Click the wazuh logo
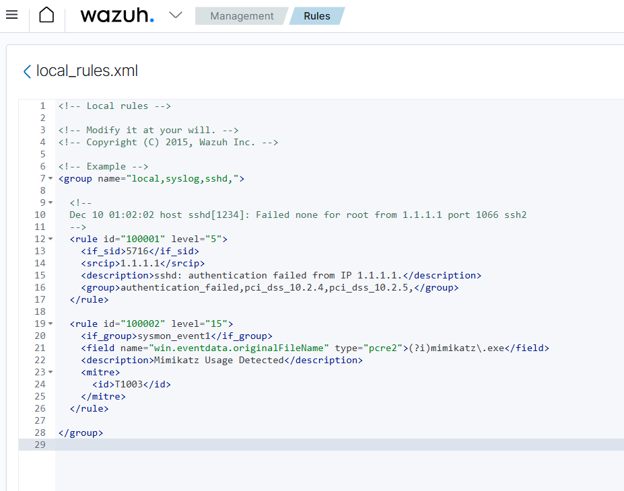Screen dimensions: 624x491 116,15
